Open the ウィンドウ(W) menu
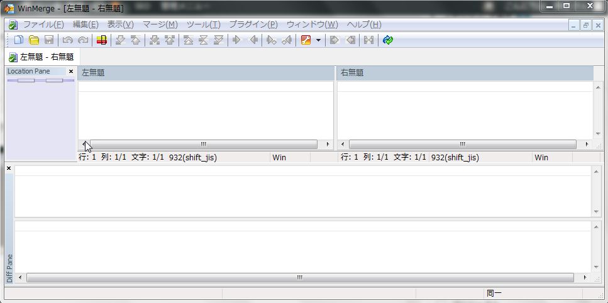Image resolution: width=608 pixels, height=303 pixels. [x=312, y=25]
